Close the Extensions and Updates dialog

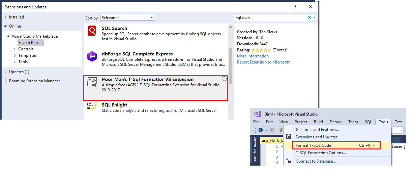(311, 7)
